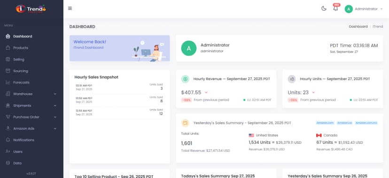
Task: Click the Products bag icon
Action: (x=8, y=48)
